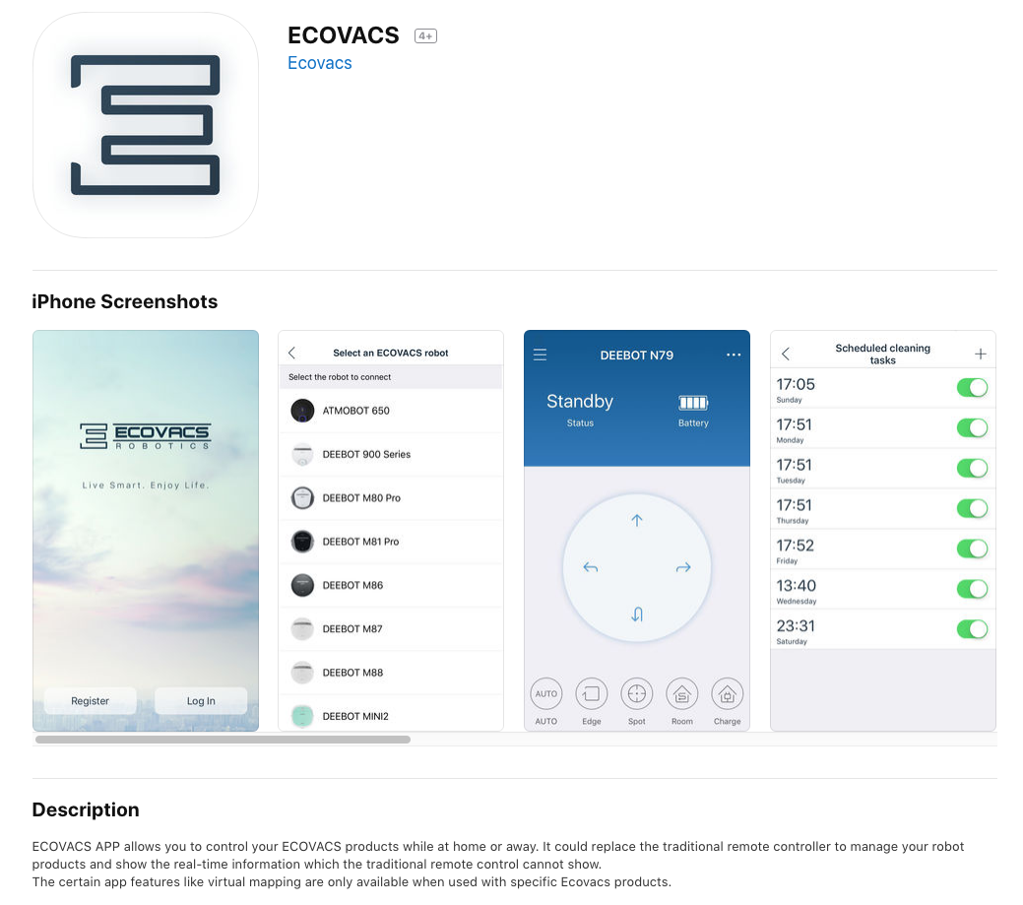Go back from the robot selection screen
This screenshot has height=905, width=1023.
[x=292, y=354]
